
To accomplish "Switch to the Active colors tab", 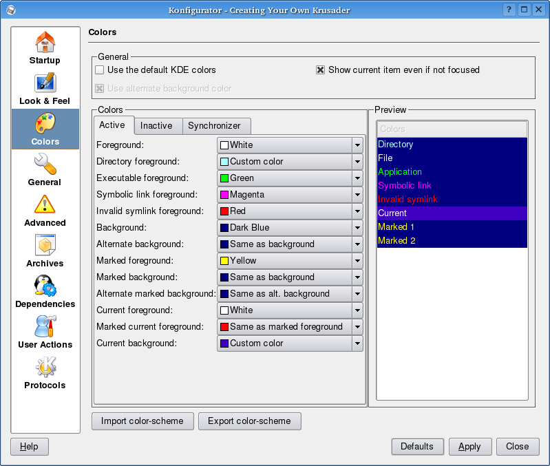I will pyautogui.click(x=114, y=125).
